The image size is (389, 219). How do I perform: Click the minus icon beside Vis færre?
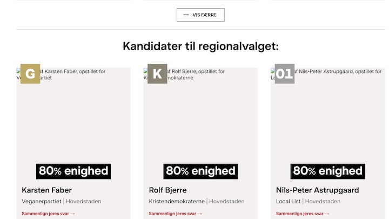186,15
